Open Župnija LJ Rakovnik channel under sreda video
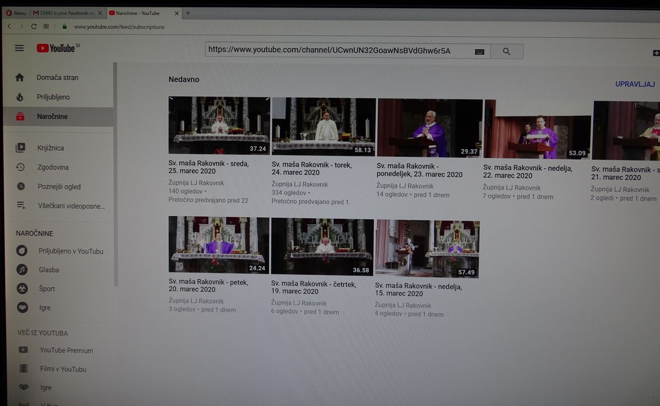 click(196, 183)
